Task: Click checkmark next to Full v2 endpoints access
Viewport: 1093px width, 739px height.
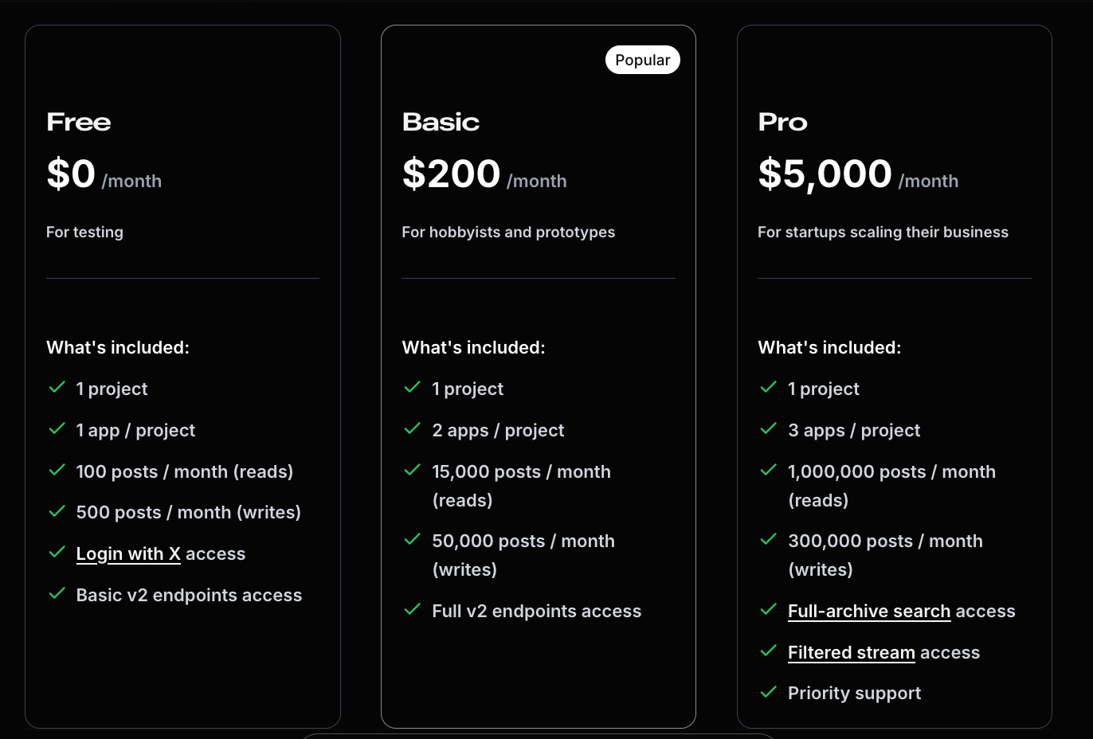Action: point(412,610)
